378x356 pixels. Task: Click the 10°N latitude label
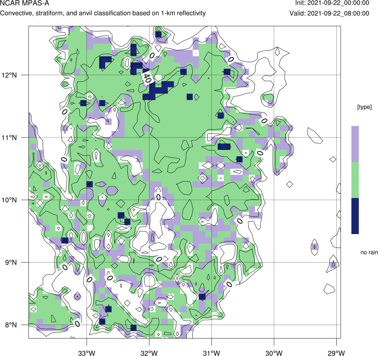click(x=9, y=200)
